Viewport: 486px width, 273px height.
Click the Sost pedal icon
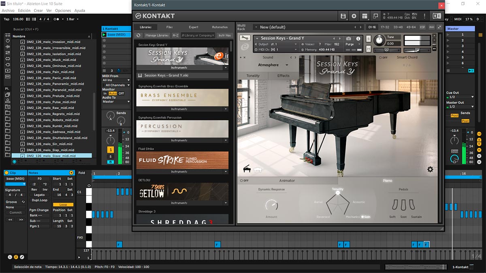403,205
